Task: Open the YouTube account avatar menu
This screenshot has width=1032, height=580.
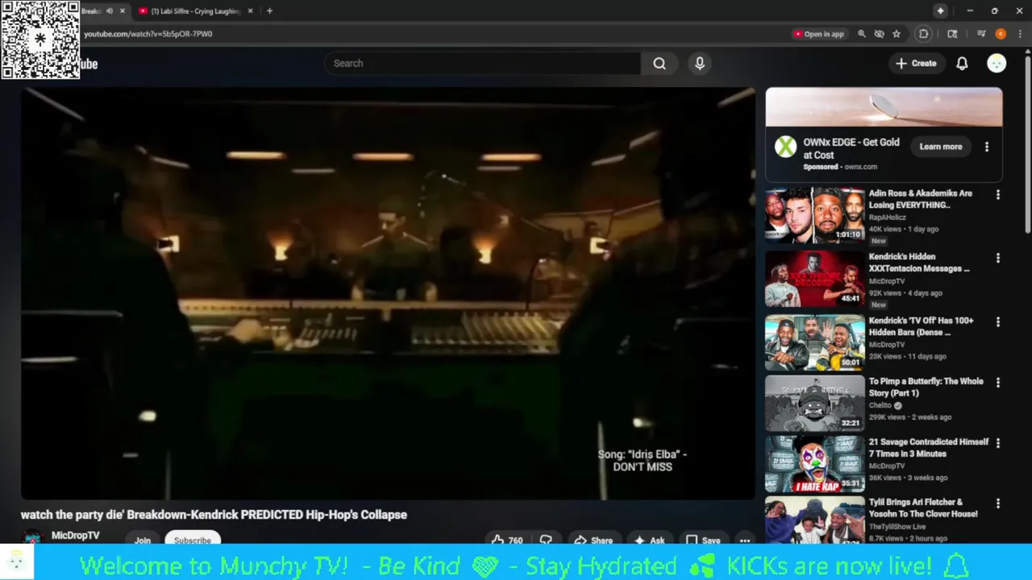Action: point(997,64)
